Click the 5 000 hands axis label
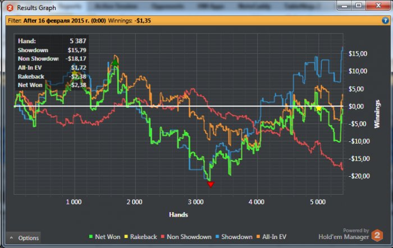Viewport: 393px width, 248px height. 318,202
